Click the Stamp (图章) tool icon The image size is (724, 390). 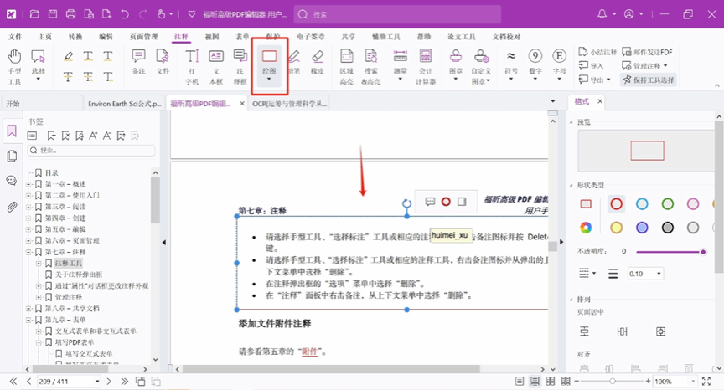pos(456,64)
